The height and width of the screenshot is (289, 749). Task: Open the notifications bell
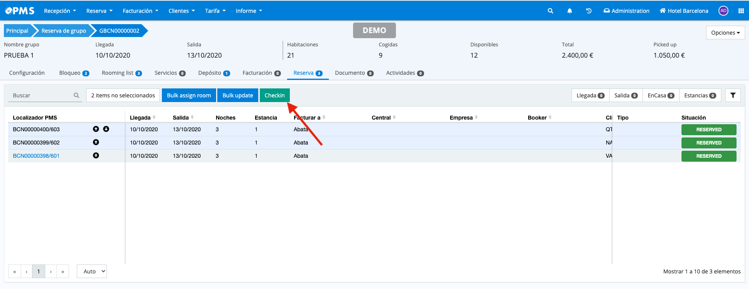click(x=570, y=11)
